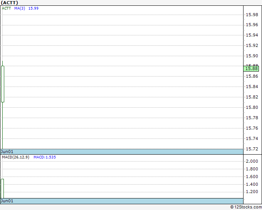Click the 15.94 price axis label

(252, 35)
